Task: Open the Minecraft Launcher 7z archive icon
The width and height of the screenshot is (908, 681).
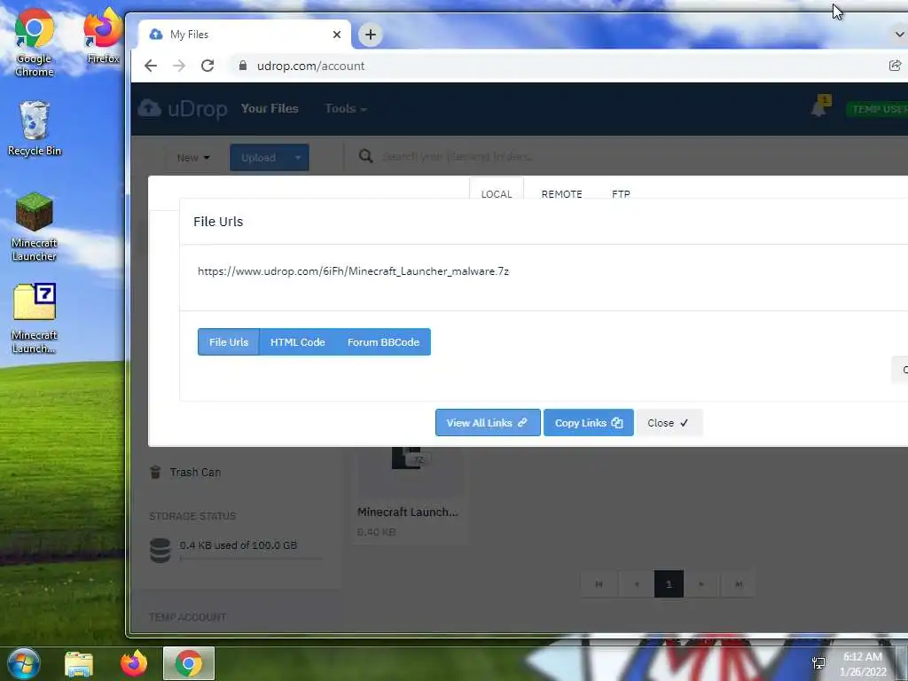Action: [35, 318]
